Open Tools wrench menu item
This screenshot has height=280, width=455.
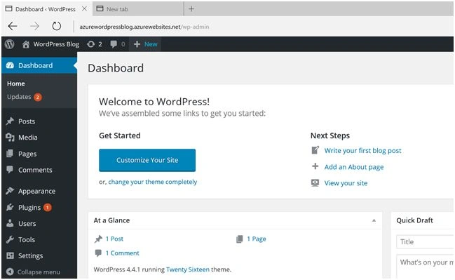(21, 239)
